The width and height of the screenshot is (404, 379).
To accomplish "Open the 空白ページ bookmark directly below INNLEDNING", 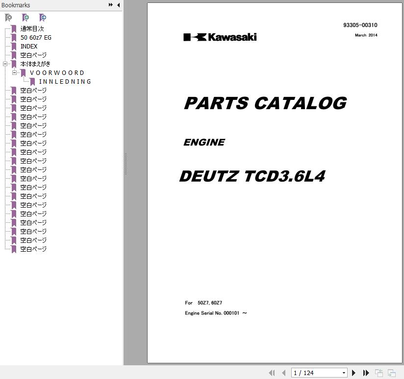I will pos(33,90).
